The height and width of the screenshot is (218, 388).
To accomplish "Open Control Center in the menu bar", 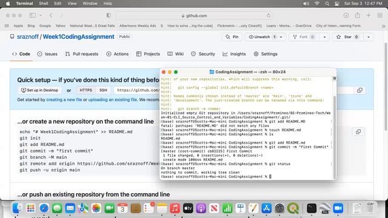I will pyautogui.click(x=337, y=4).
